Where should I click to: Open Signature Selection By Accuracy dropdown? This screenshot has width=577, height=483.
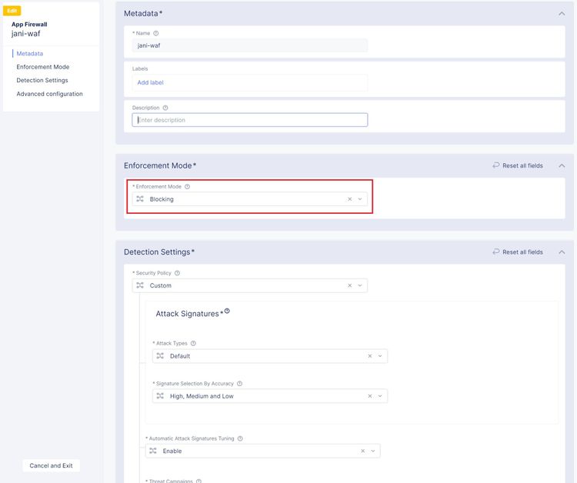coord(380,396)
